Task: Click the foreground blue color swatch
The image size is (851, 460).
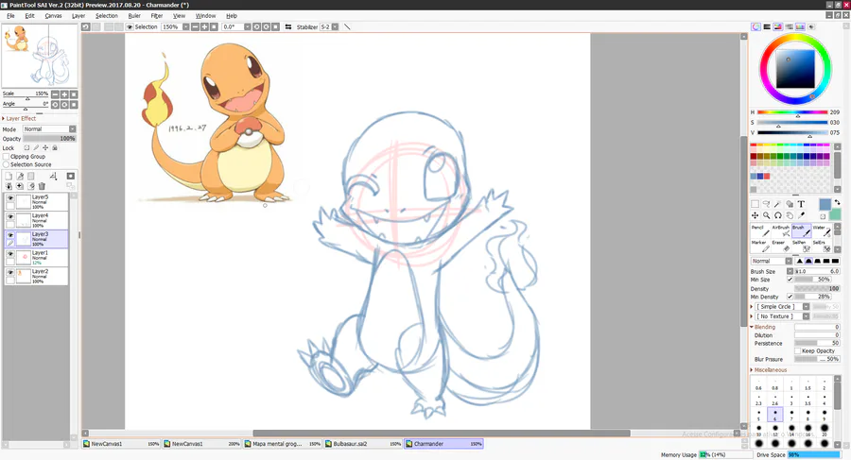Action: (825, 205)
